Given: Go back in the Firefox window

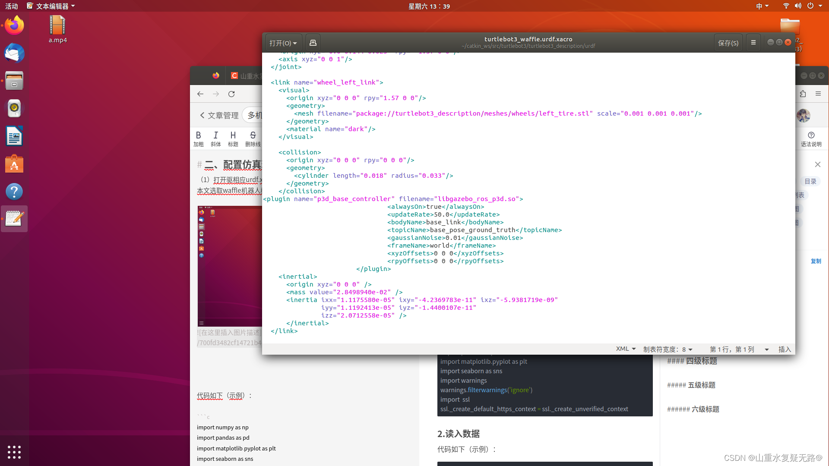Looking at the screenshot, I should coord(200,94).
